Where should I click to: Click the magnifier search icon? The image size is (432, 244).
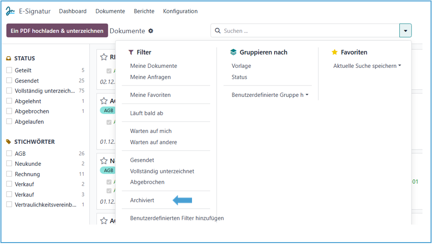point(218,31)
